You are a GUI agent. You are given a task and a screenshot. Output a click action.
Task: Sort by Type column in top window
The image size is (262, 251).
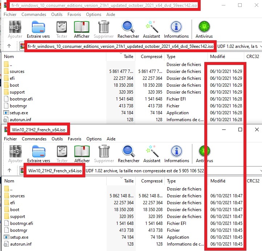[186, 57]
